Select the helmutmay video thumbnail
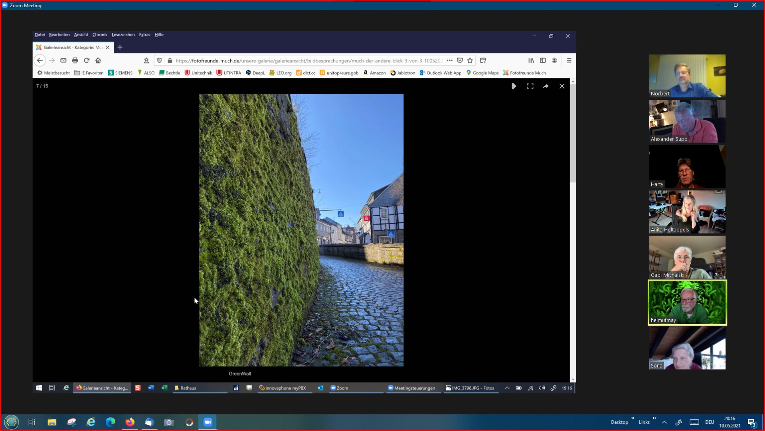Screen dimensions: 765x431 pos(687,302)
